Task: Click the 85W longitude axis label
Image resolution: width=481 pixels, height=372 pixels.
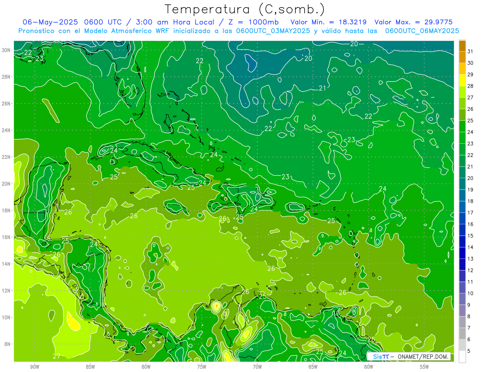Action: [x=90, y=367]
